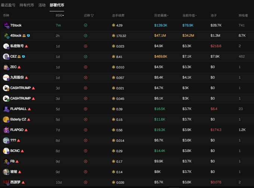
Task: Click the $1.3M pool value
Action: pos(215,35)
